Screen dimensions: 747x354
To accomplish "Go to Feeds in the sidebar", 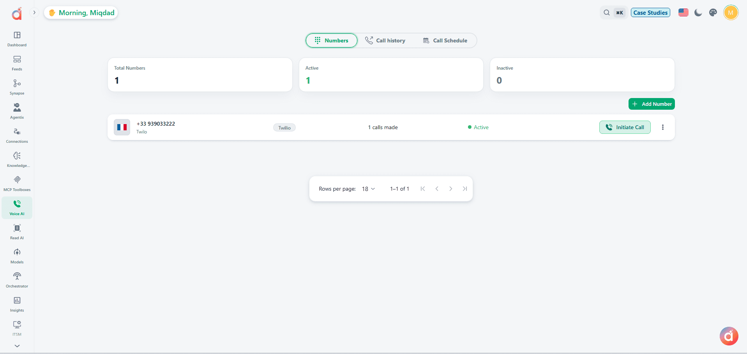I will click(17, 63).
